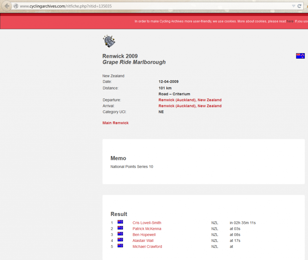Open the Arrival Renwick (Auckland) link
The height and width of the screenshot is (260, 308).
pos(190,106)
